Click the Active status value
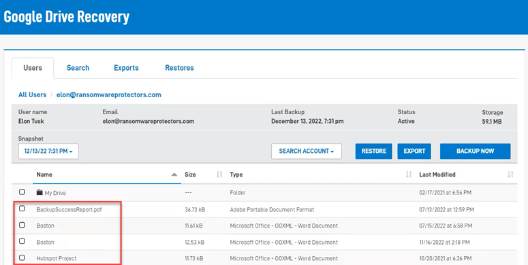This screenshot has width=528, height=265. (x=406, y=121)
